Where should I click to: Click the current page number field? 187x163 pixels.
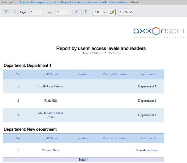[x=36, y=12]
